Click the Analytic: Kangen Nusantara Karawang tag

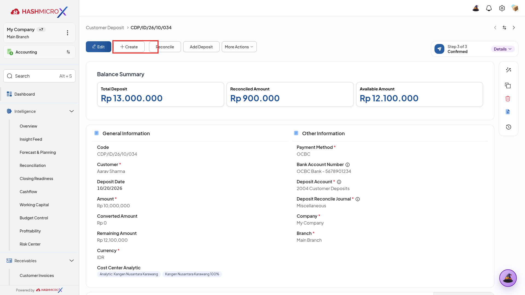129,274
